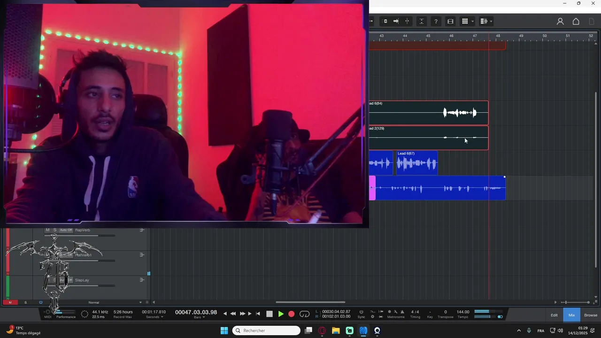Open the question mark help icon
This screenshot has height=338, width=601.
tap(436, 21)
